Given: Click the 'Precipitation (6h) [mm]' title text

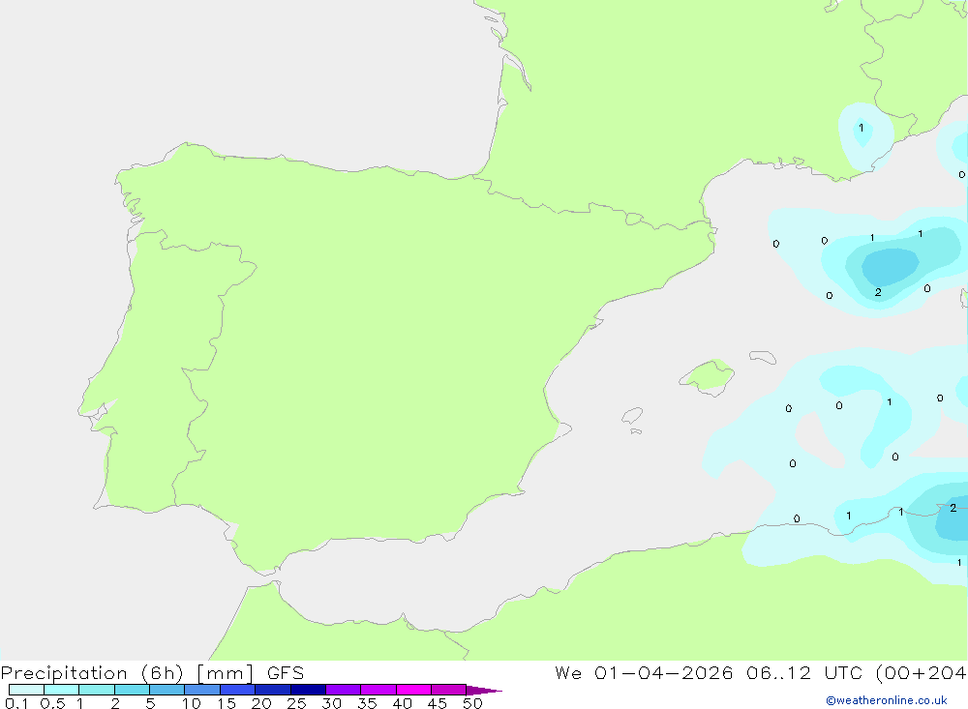Looking at the screenshot, I should (127, 673).
